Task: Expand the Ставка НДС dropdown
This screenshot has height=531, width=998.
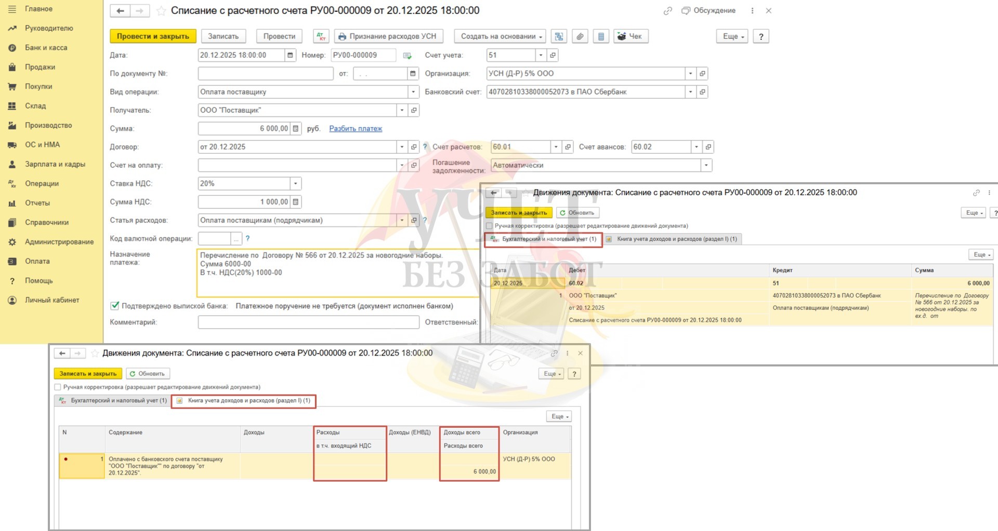Action: [x=295, y=184]
